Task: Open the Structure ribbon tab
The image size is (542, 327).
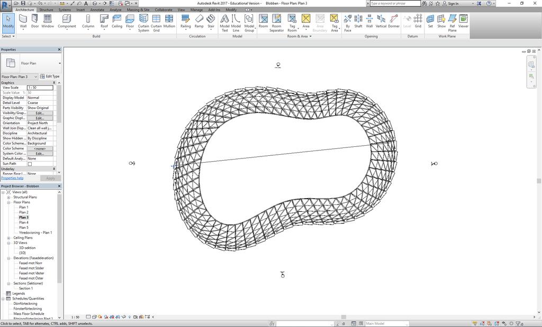Action: [x=46, y=10]
